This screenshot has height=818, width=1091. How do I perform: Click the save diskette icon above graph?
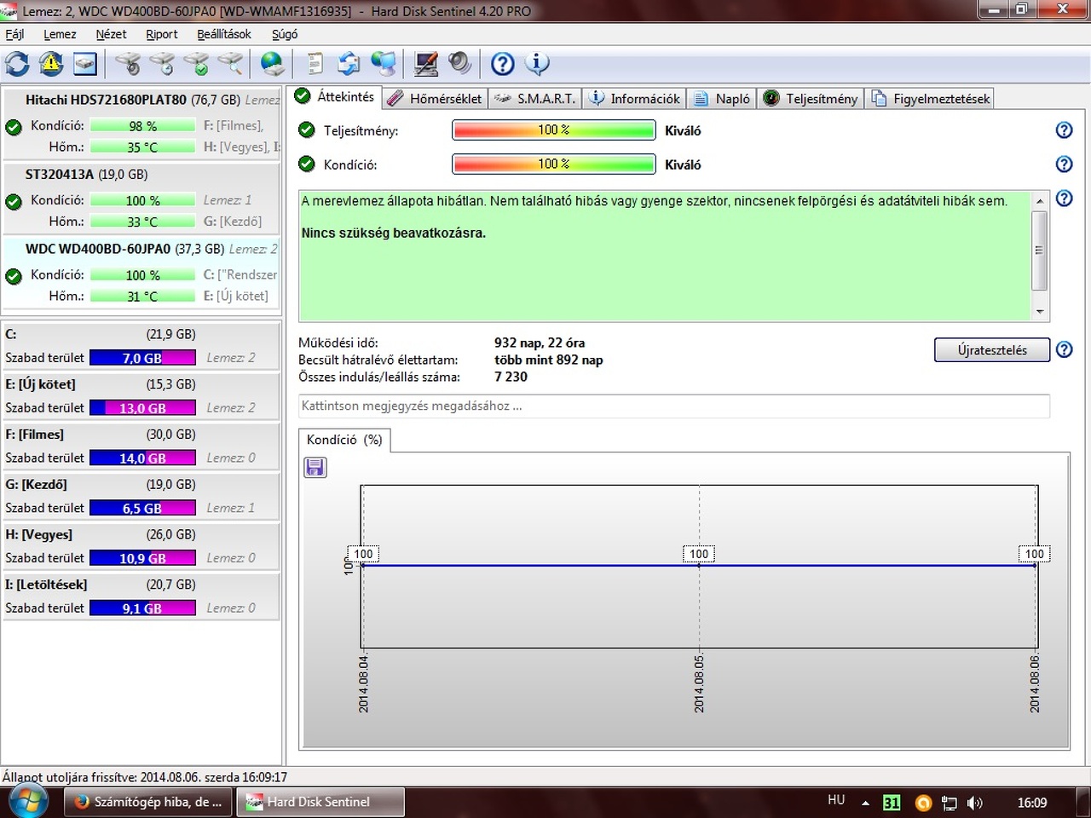(x=315, y=467)
